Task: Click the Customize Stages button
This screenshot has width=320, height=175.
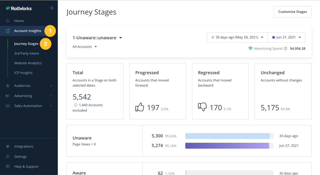Action: pos(292,12)
